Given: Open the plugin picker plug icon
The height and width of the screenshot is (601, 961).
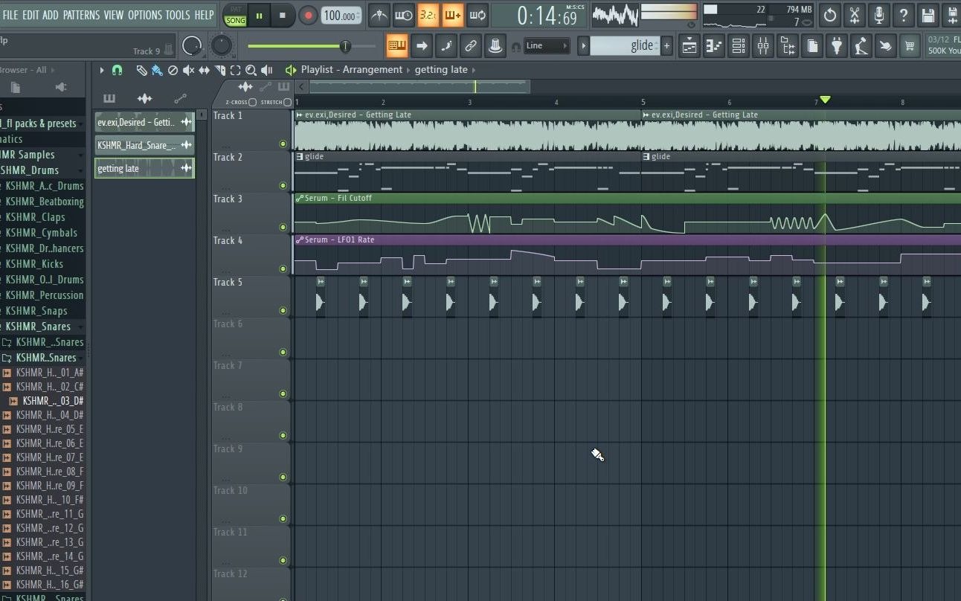Looking at the screenshot, I should pyautogui.click(x=837, y=46).
